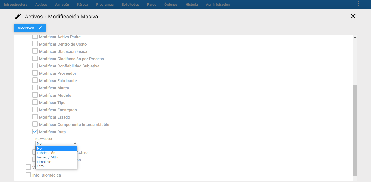Screen dimensions: 371x182
Task: Check Modificar Centro de Costo
Action: (35, 44)
